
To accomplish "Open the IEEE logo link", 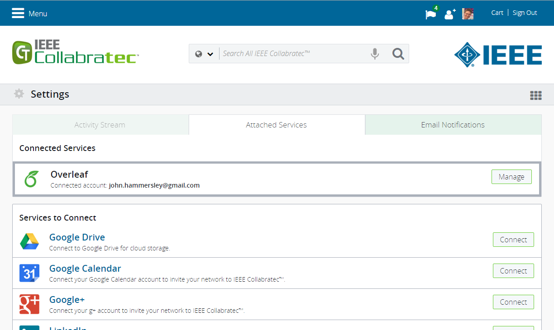I will [498, 55].
